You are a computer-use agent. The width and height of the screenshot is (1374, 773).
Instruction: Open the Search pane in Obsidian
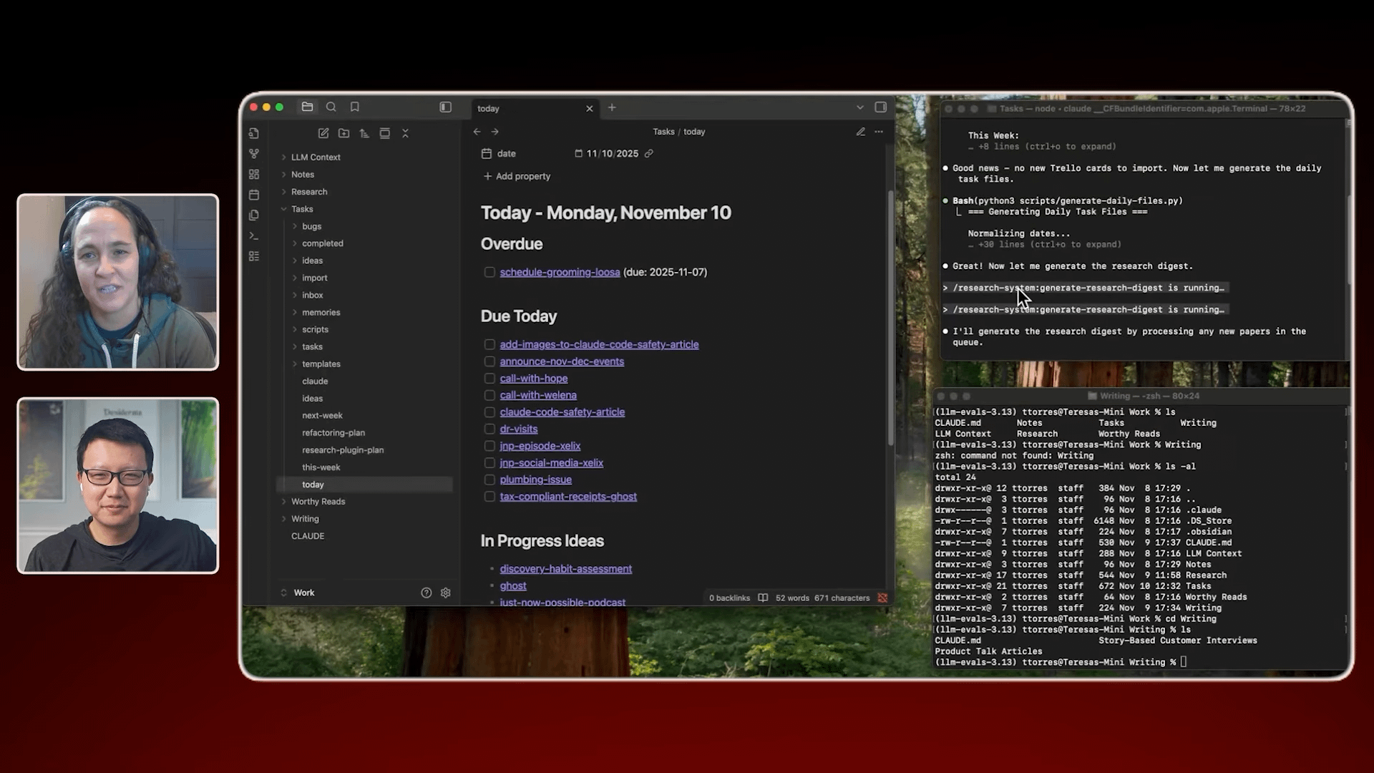(x=331, y=107)
